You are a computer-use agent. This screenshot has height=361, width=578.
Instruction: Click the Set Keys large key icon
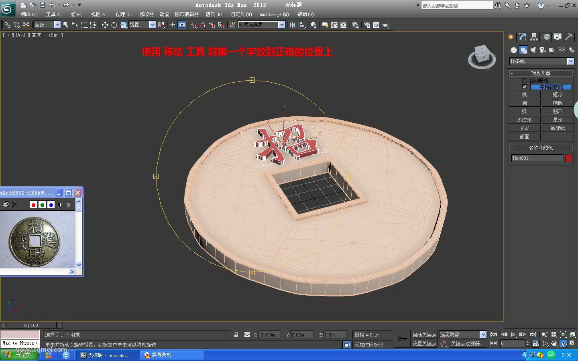(402, 339)
